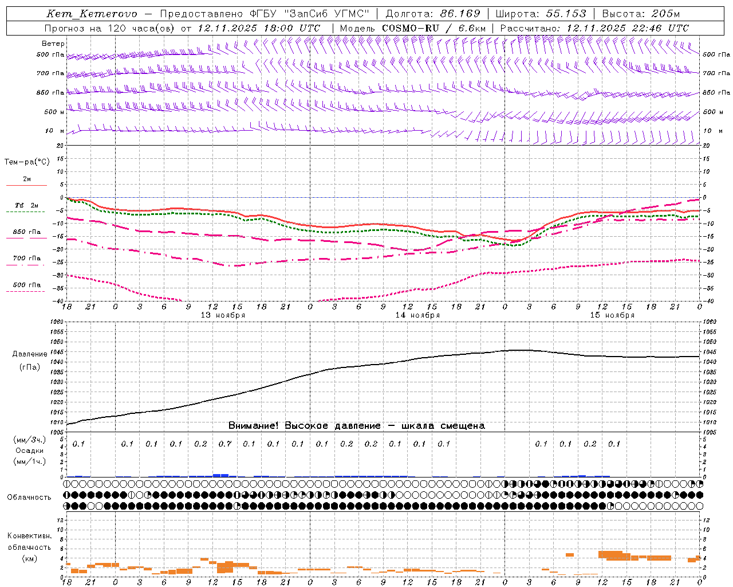This screenshot has width=733, height=587.
Task: Click '700 гПа' in the temperature legend
Action: tap(26, 259)
